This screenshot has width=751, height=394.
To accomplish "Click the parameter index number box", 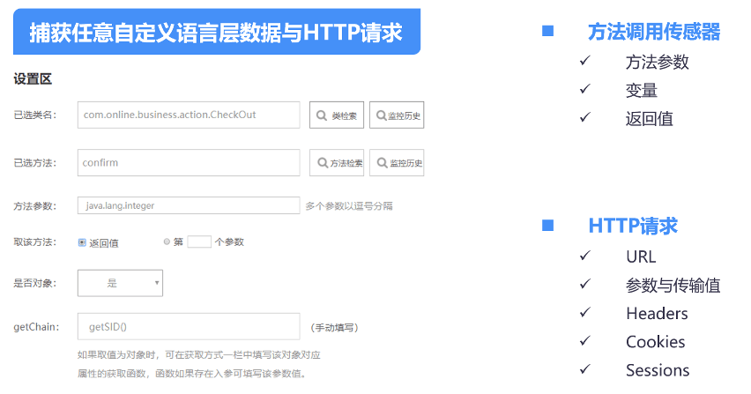I will coord(199,242).
